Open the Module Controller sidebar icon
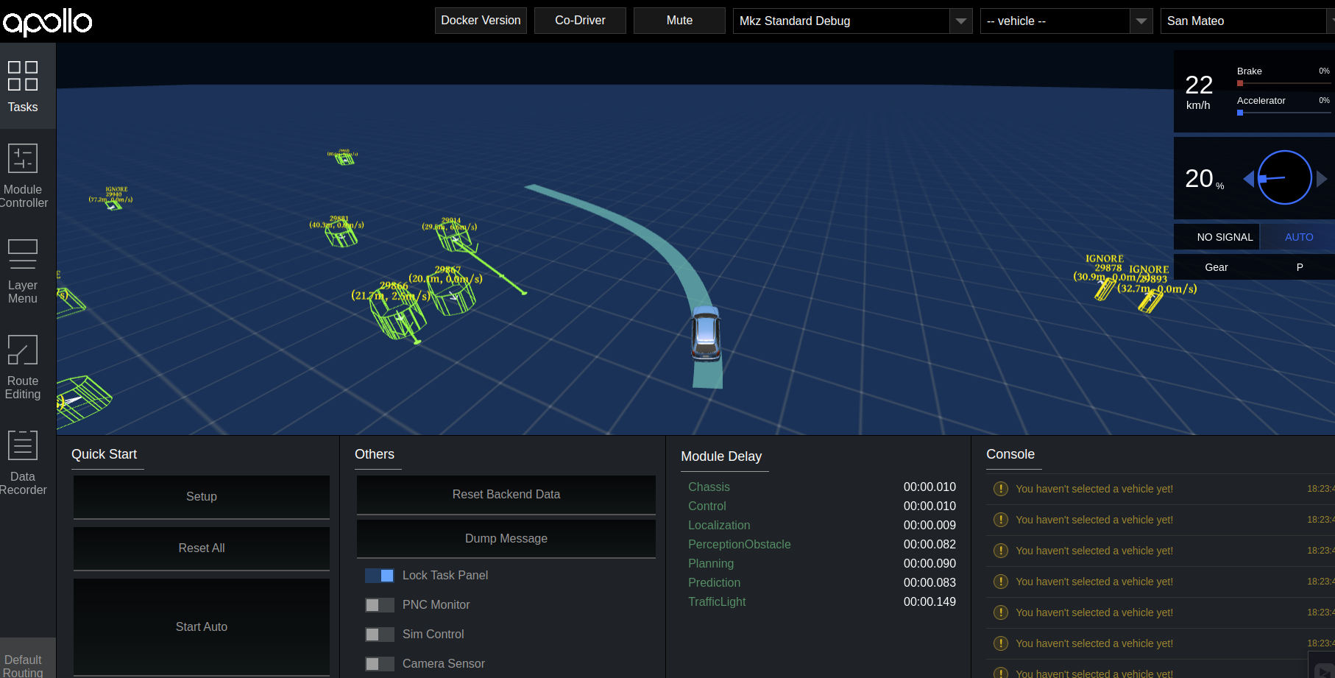 pyautogui.click(x=23, y=175)
